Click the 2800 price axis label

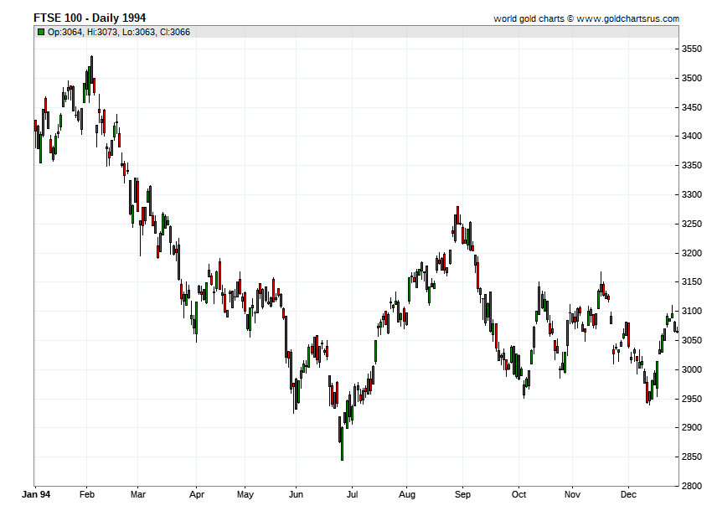click(x=692, y=486)
